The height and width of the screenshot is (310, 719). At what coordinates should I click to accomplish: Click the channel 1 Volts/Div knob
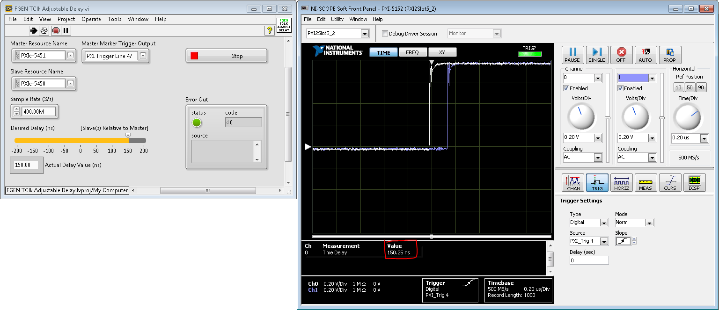point(635,117)
